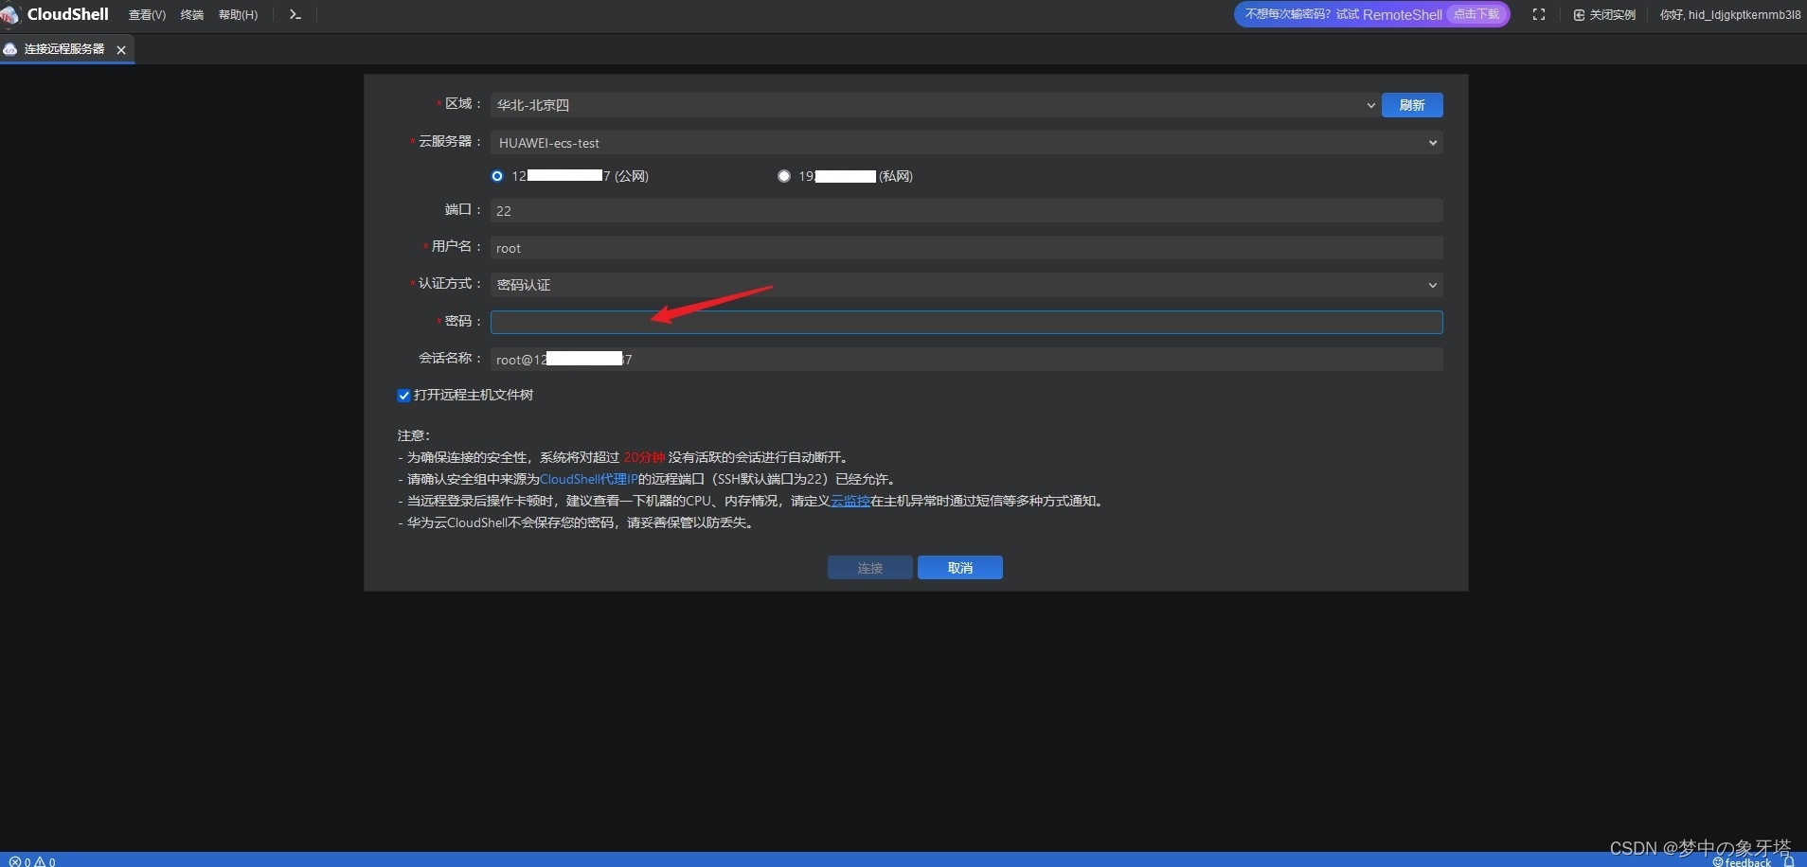Click the RemoteShell promotion banner text
Image resolution: width=1807 pixels, height=867 pixels.
tap(1344, 14)
